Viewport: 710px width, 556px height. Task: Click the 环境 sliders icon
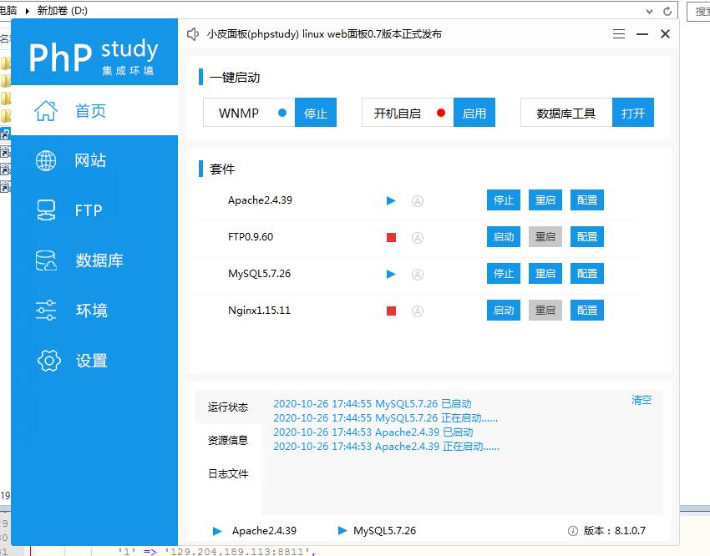tap(46, 311)
